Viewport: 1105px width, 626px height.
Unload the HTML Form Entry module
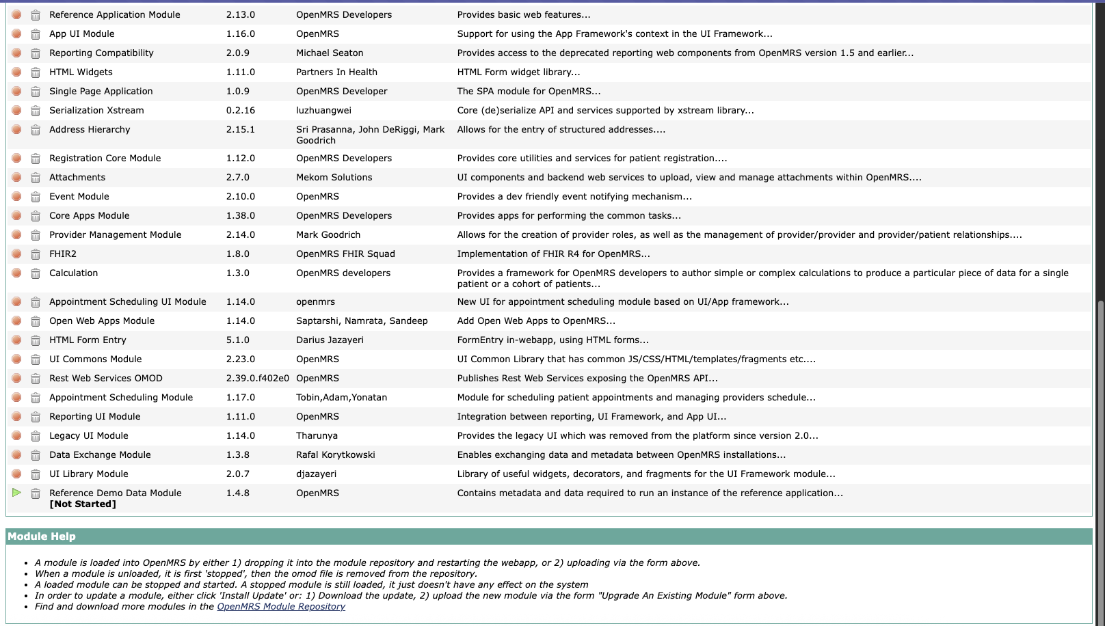(x=36, y=340)
